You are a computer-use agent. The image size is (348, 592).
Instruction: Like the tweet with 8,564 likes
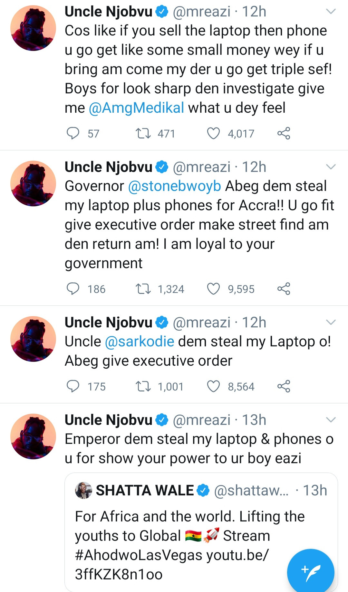coord(213,386)
